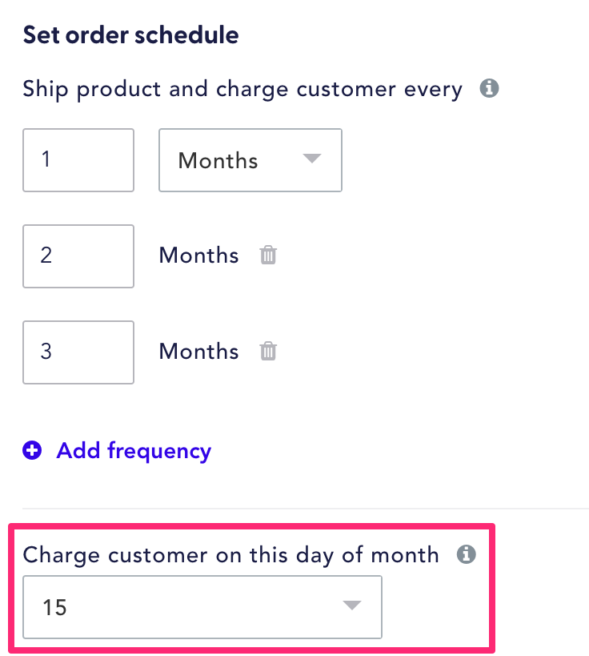Select the frequency input showing 3
The width and height of the screenshot is (589, 656).
click(x=78, y=352)
